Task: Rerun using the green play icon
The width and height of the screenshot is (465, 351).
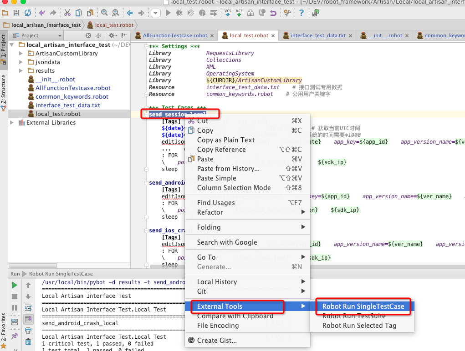Action: pos(15,285)
